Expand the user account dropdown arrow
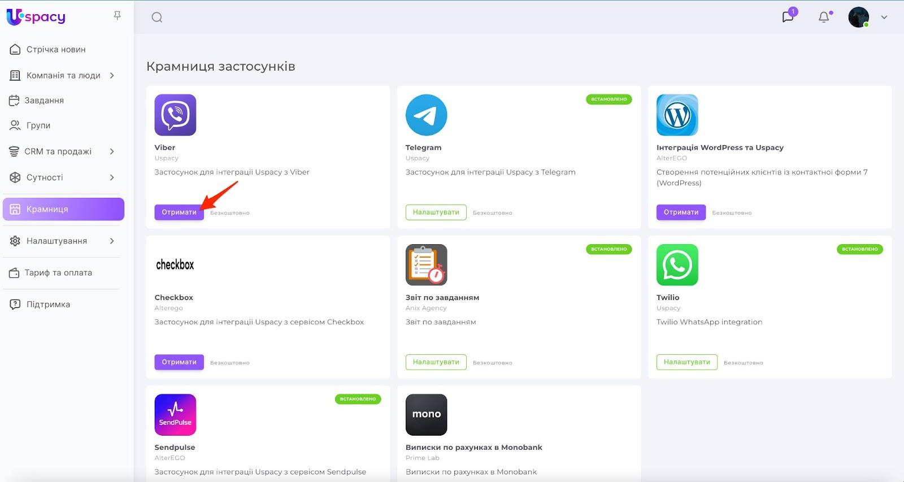The image size is (904, 482). 884,18
